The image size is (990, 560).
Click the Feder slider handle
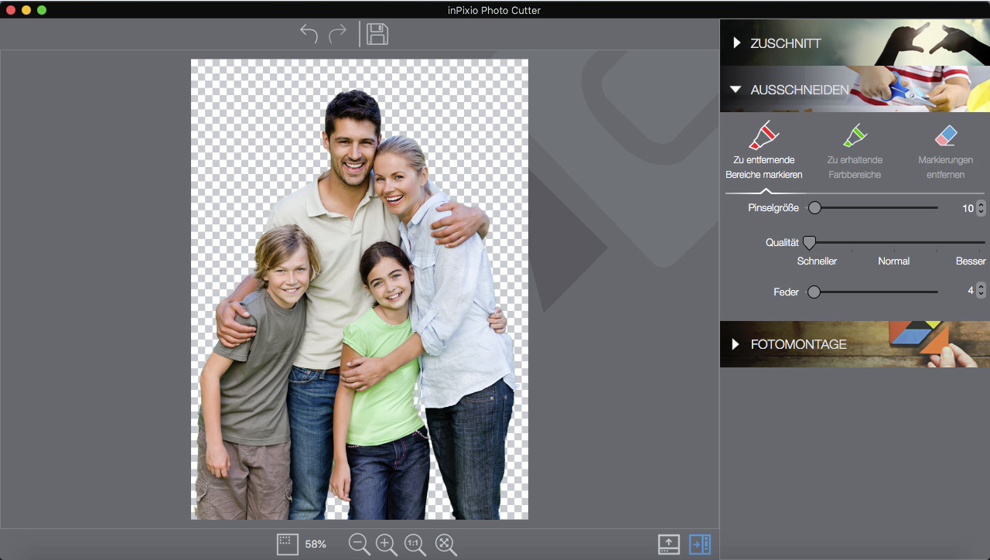point(814,292)
